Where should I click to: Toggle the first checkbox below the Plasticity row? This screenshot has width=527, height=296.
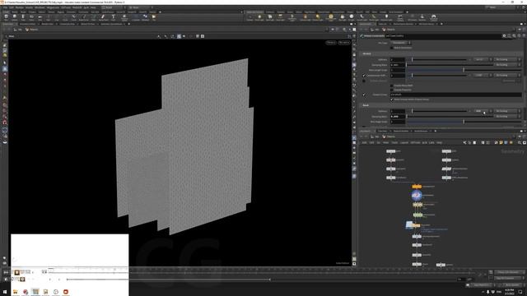click(x=392, y=86)
